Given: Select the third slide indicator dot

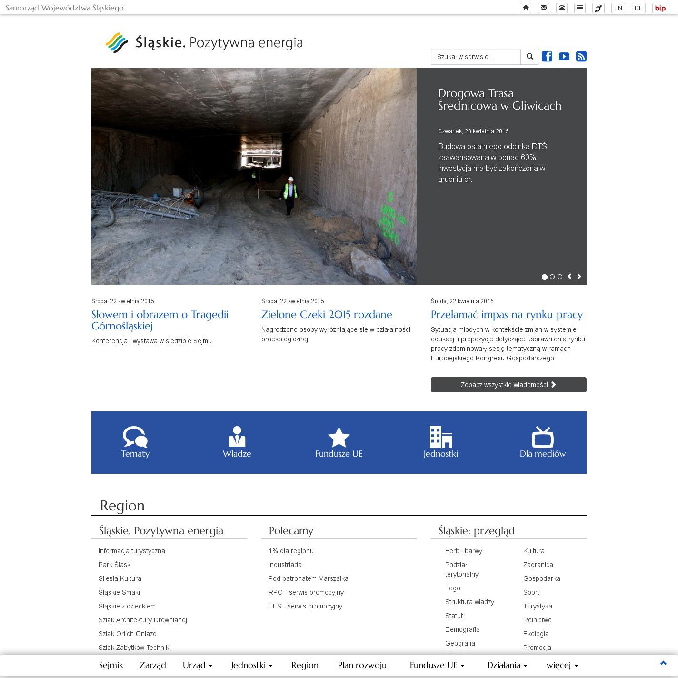Looking at the screenshot, I should point(560,277).
